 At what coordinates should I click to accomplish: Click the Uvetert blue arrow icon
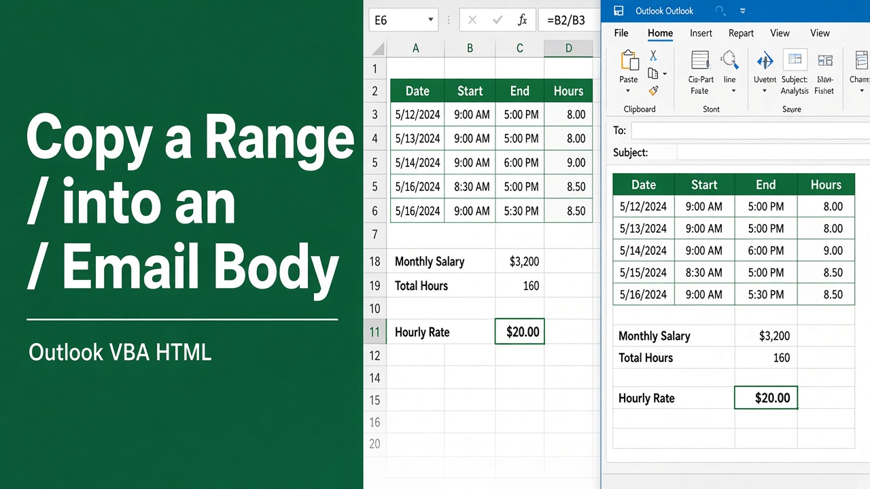tap(765, 61)
